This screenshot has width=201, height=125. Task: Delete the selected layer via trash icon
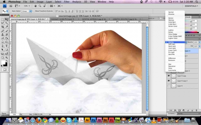pyautogui.click(x=196, y=110)
